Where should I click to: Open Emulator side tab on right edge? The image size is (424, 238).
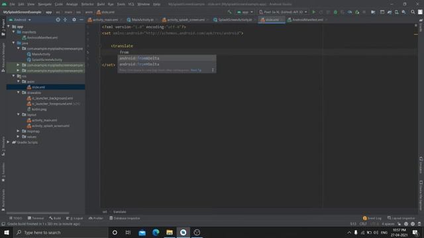421,165
